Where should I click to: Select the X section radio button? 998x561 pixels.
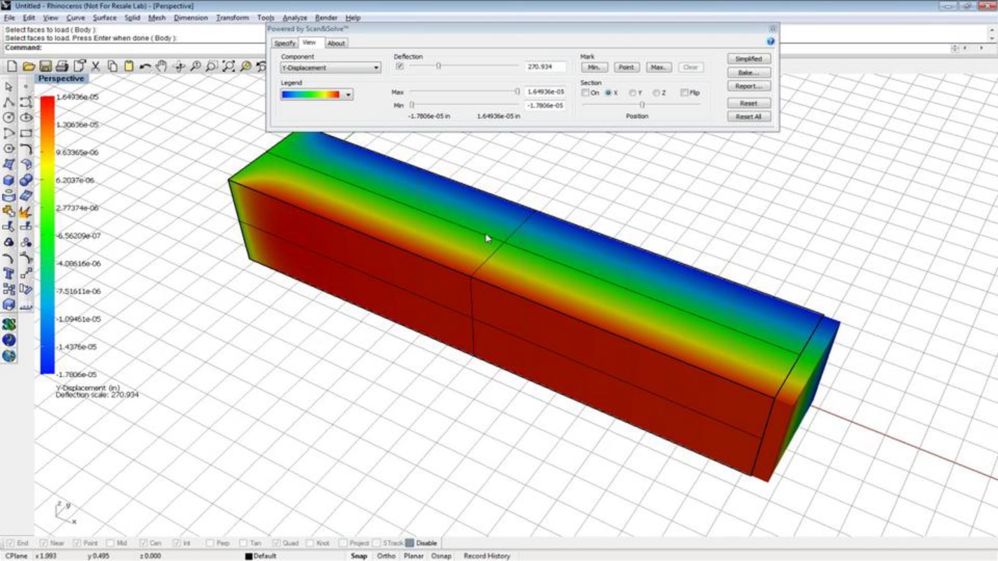coord(608,93)
